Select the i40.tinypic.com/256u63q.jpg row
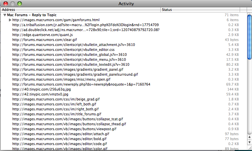 click(x=124, y=90)
